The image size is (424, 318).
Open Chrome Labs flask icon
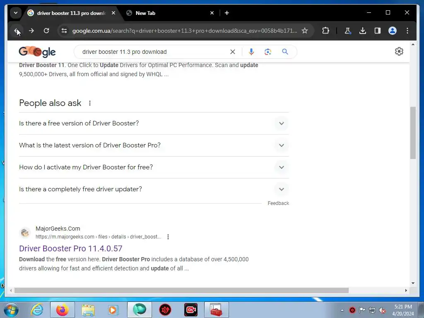(348, 31)
